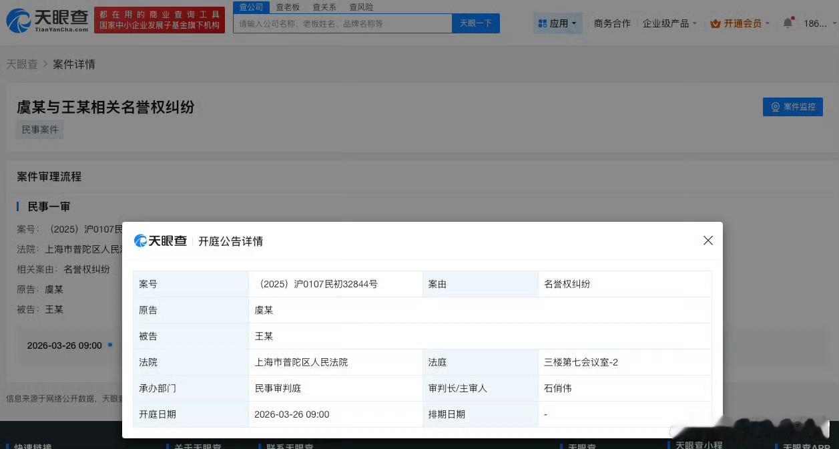
Task: Select the 查风险 tab
Action: tap(360, 7)
